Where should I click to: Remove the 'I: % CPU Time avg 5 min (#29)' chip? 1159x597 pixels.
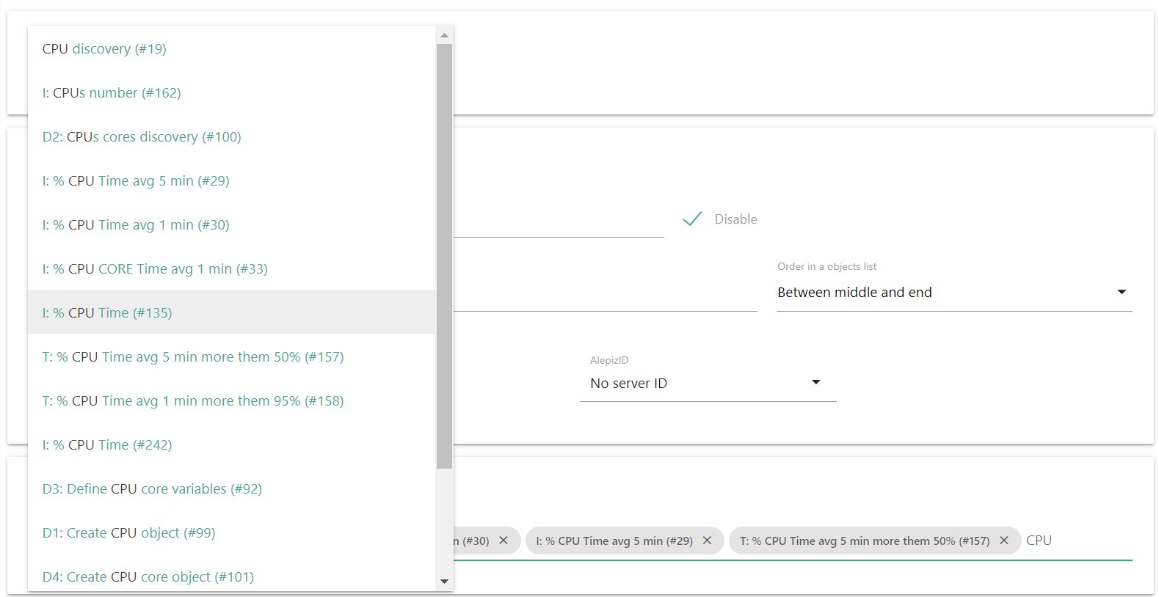click(707, 541)
